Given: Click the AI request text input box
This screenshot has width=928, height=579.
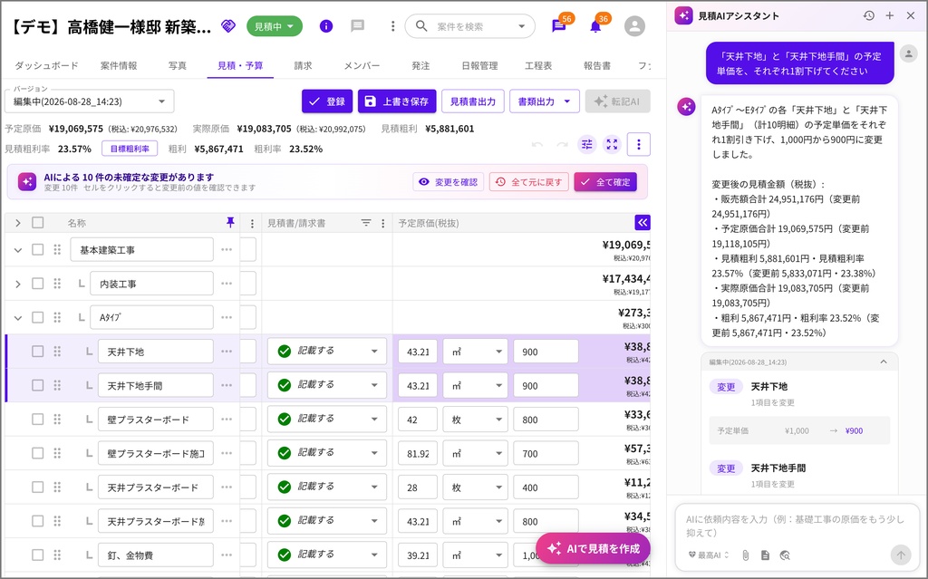Looking at the screenshot, I should [797, 526].
